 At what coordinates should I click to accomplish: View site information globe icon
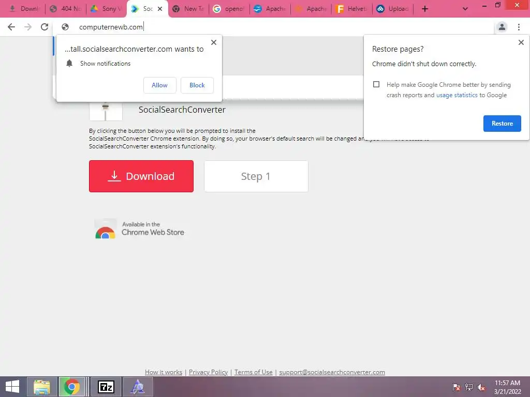coord(65,27)
